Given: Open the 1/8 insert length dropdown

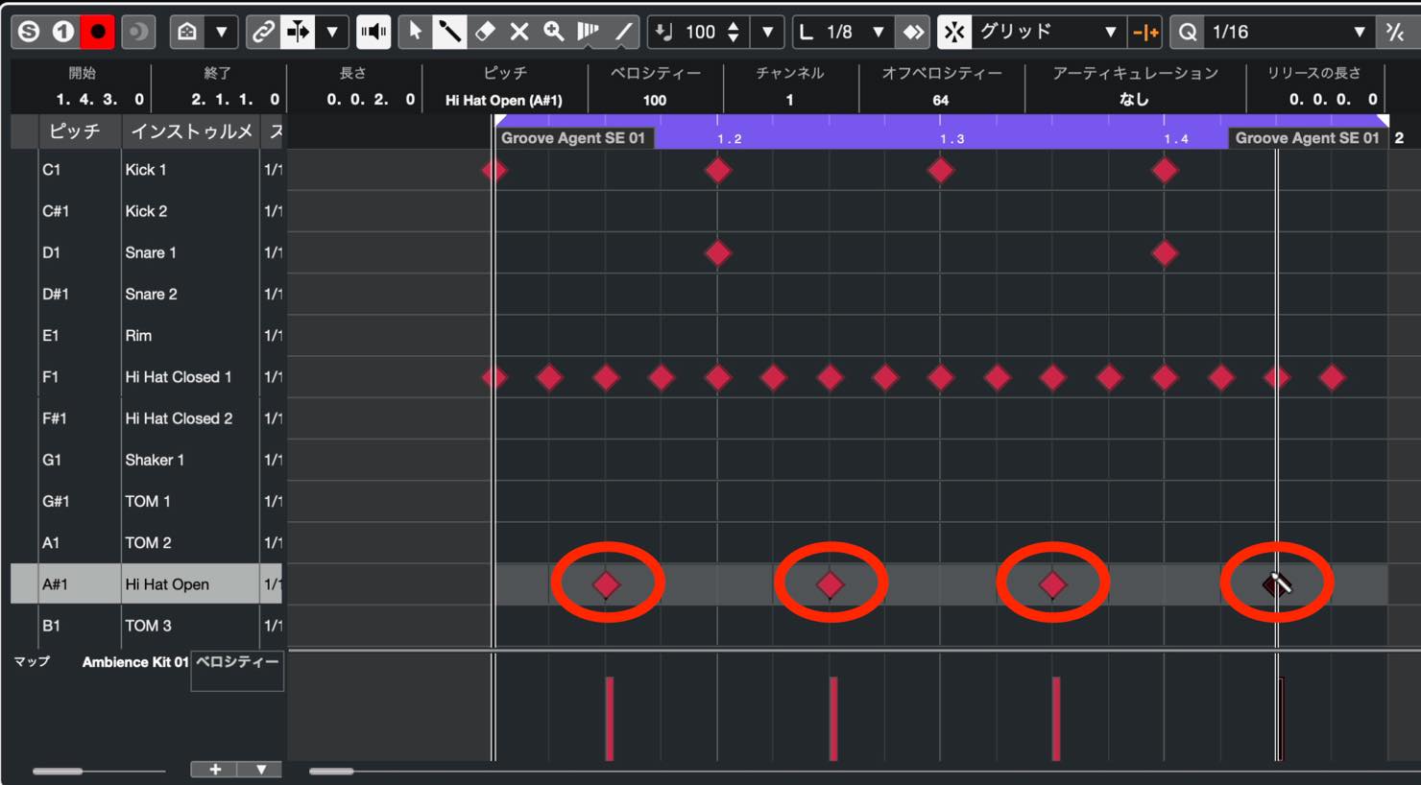Looking at the screenshot, I should tap(878, 32).
